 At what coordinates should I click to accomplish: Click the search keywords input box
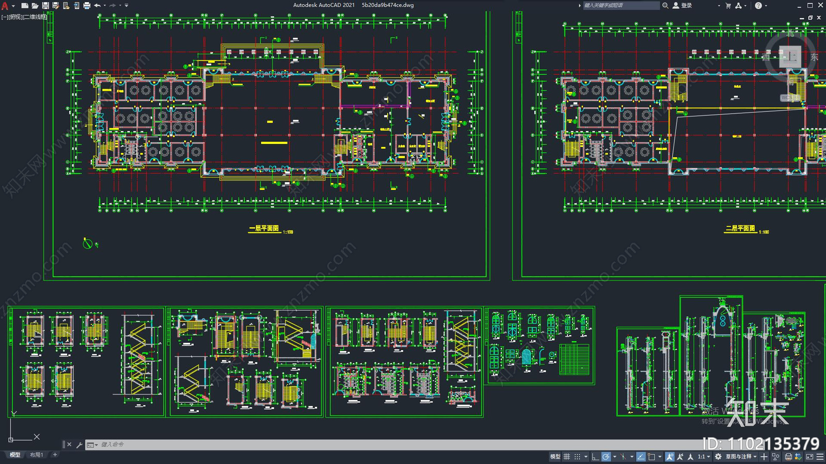(x=621, y=5)
